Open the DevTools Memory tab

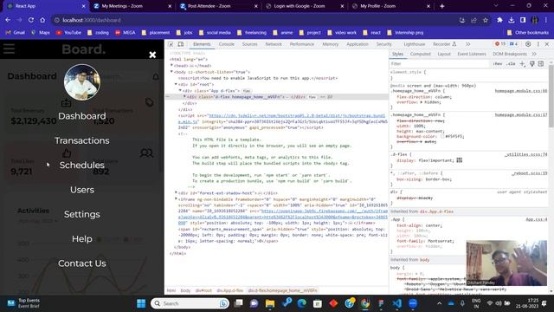(331, 44)
